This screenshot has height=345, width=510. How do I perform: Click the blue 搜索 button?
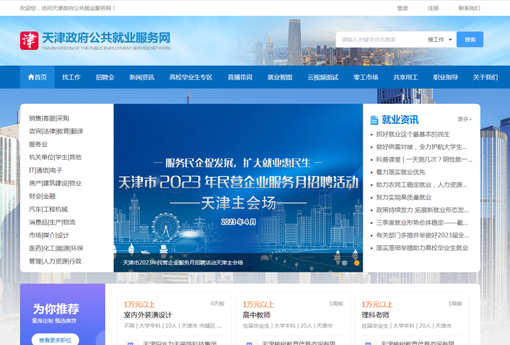pos(470,39)
